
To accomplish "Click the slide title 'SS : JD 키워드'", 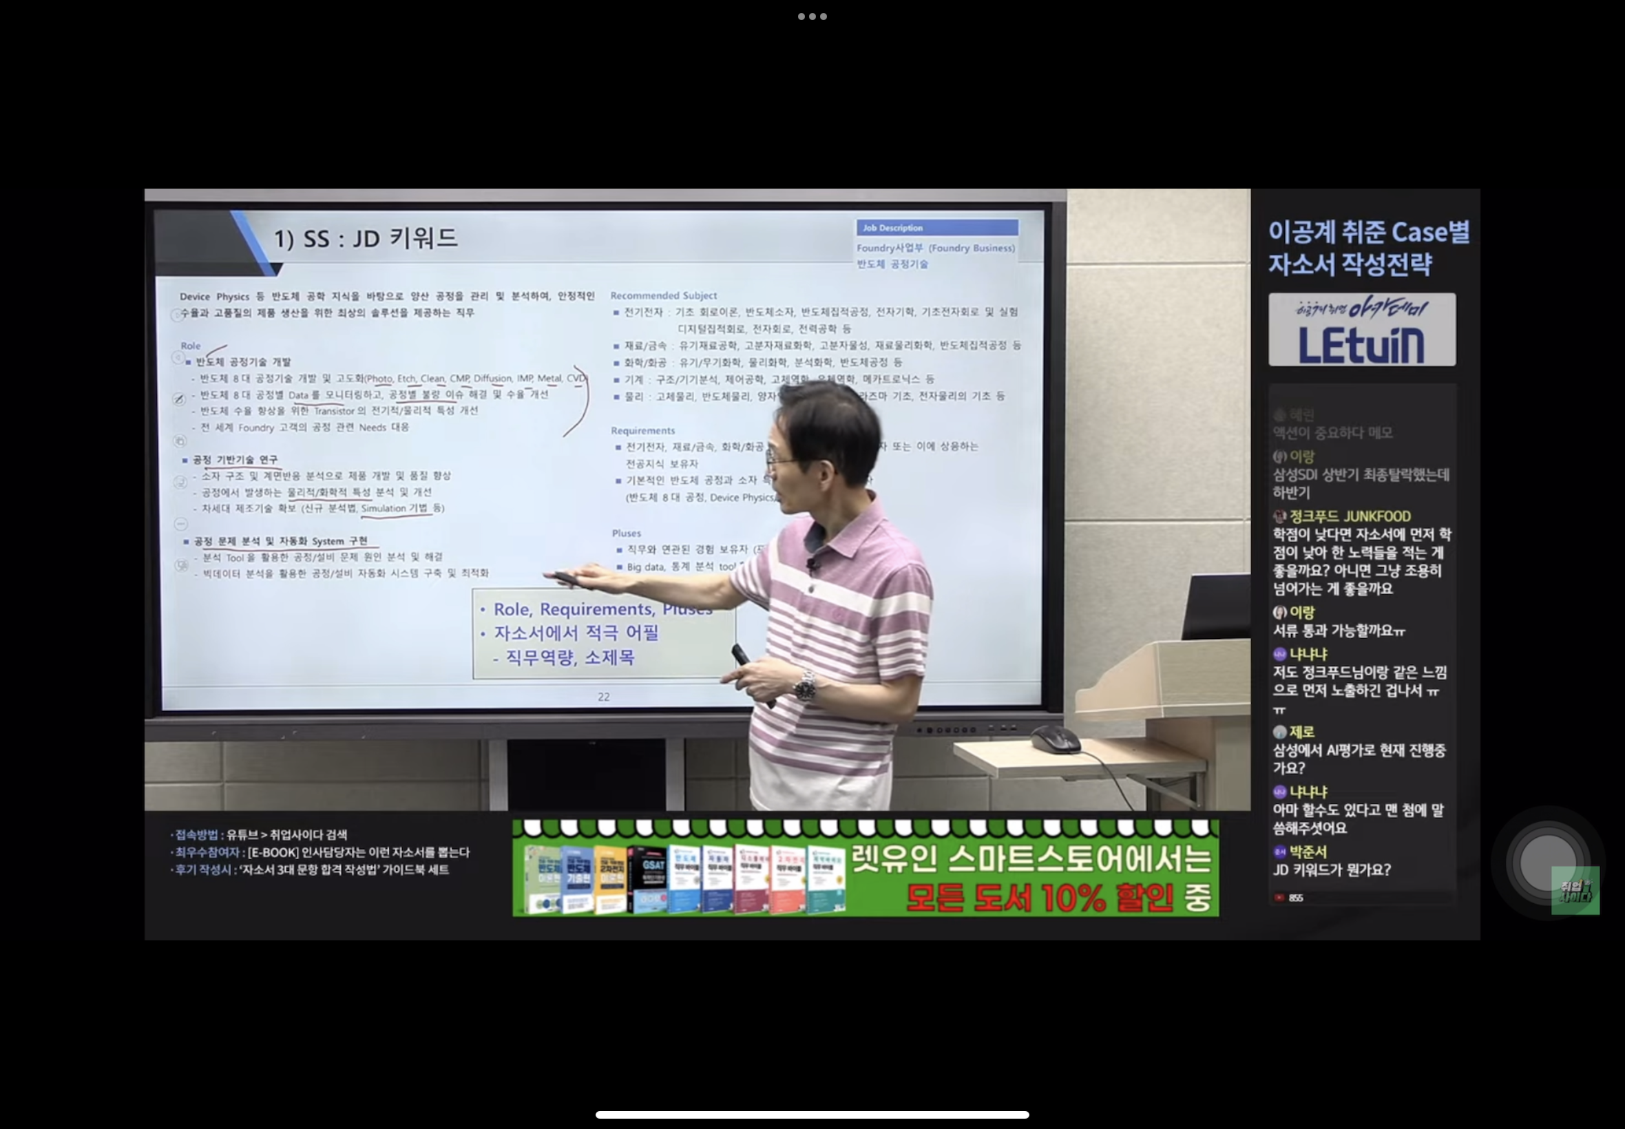I will 366,238.
